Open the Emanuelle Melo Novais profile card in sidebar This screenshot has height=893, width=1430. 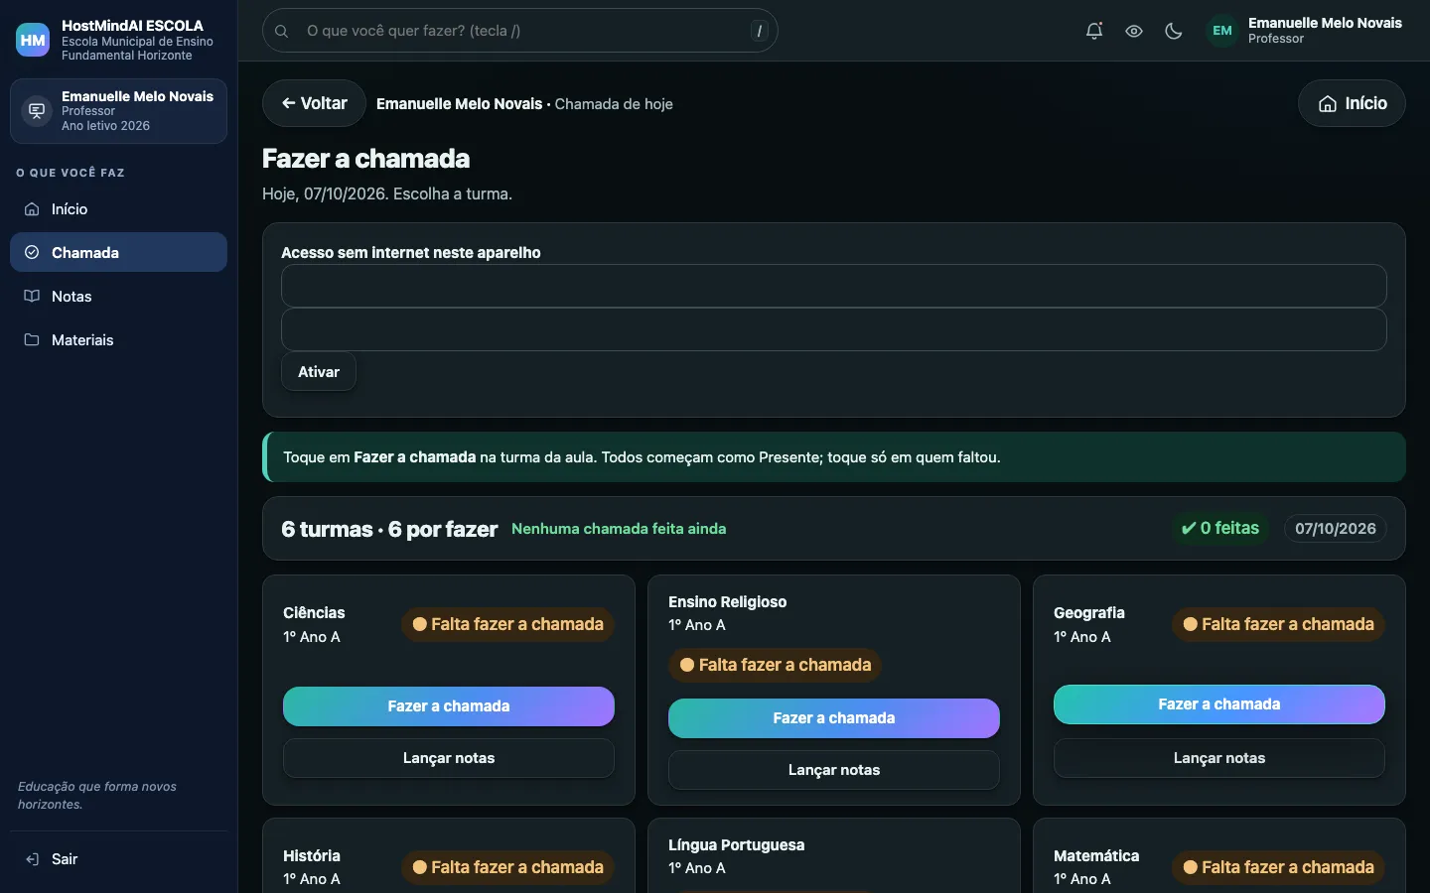(x=118, y=111)
